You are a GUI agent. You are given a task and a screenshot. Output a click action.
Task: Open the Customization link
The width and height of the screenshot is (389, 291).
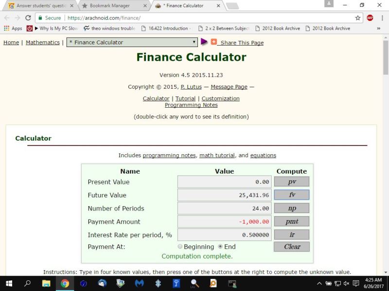click(x=221, y=98)
